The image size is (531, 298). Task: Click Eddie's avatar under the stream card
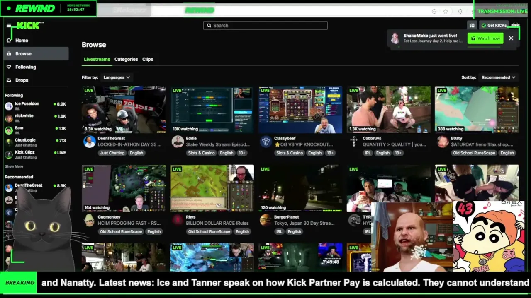(x=178, y=142)
